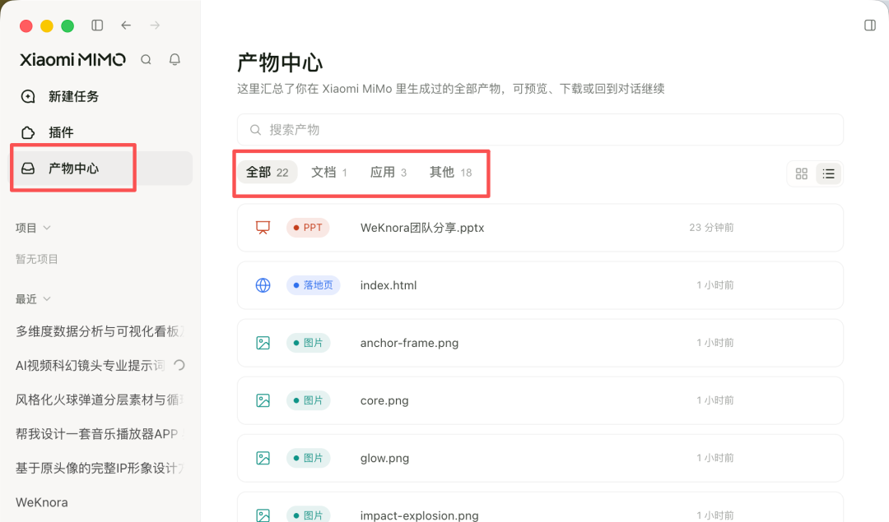Select the 文档 tab

328,172
